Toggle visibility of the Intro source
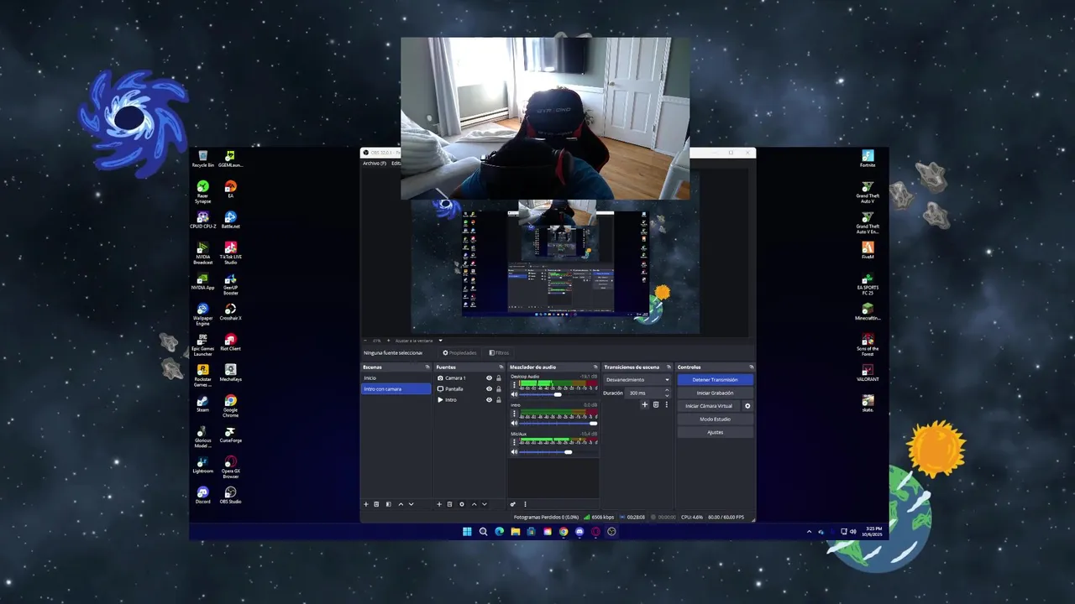 (489, 400)
